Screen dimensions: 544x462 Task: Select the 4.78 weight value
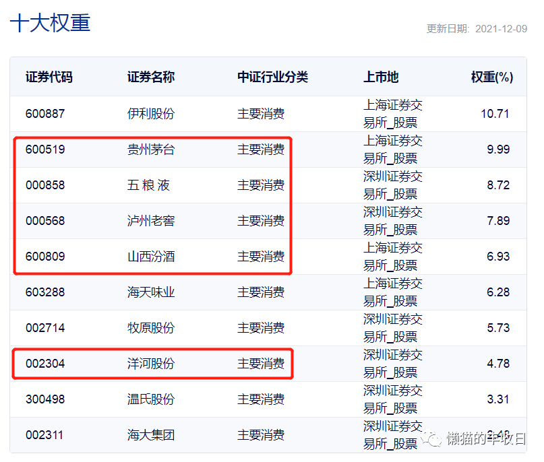tap(498, 364)
